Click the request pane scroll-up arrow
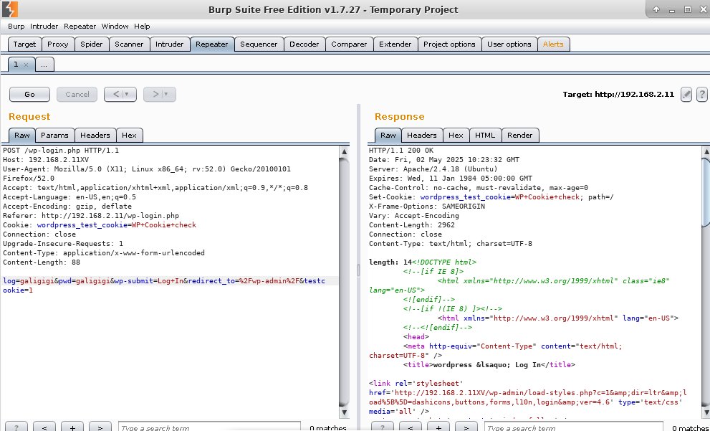Image resolution: width=710 pixels, height=431 pixels. tap(344, 151)
